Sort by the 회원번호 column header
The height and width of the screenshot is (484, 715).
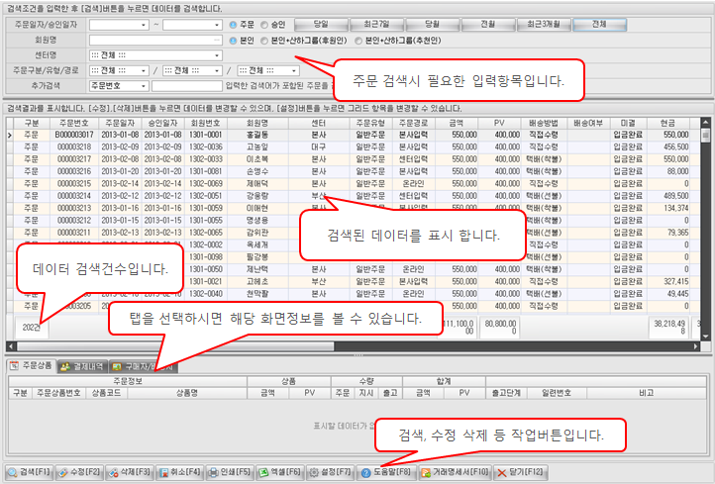pos(206,123)
